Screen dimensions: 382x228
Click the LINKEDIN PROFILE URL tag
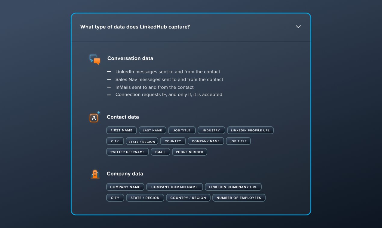click(x=250, y=130)
